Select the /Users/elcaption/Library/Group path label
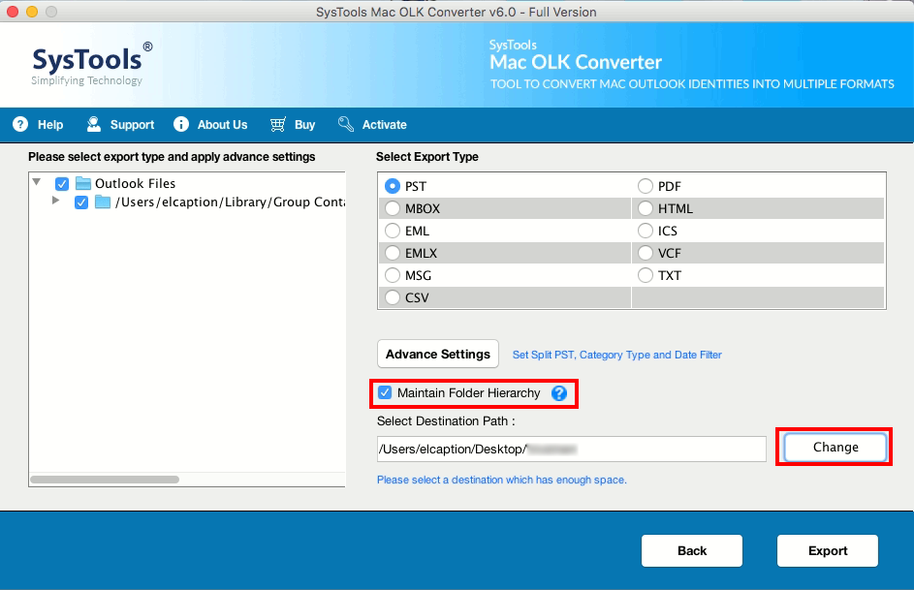Viewport: 914px width, 590px height. coord(231,202)
